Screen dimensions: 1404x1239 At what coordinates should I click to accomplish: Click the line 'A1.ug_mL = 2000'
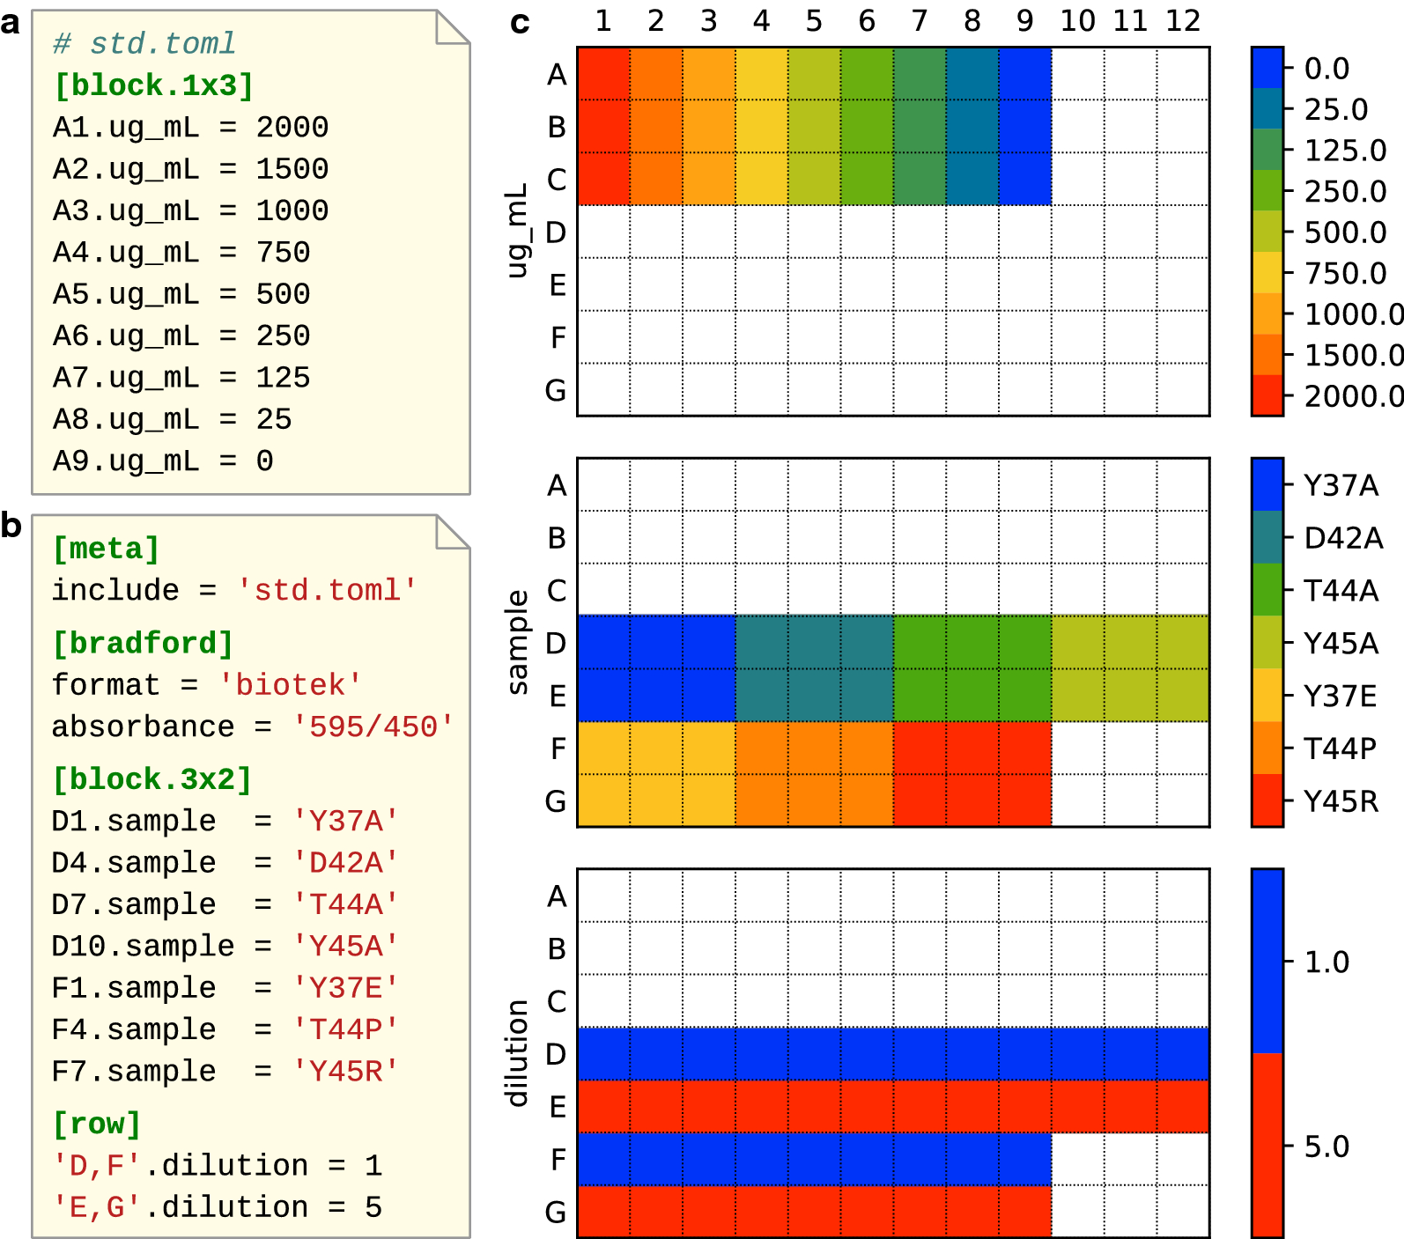(x=190, y=127)
